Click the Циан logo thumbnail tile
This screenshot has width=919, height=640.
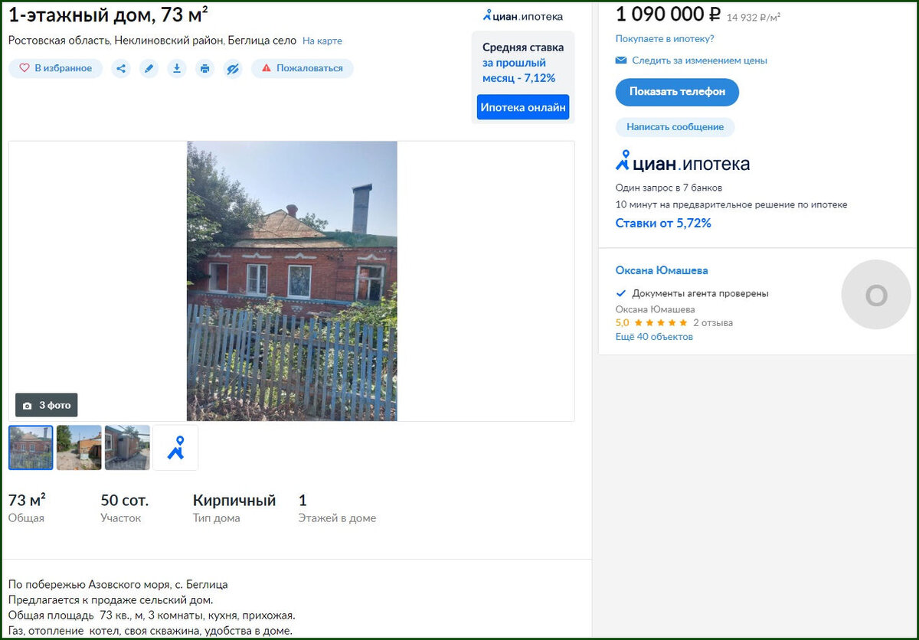tap(175, 448)
